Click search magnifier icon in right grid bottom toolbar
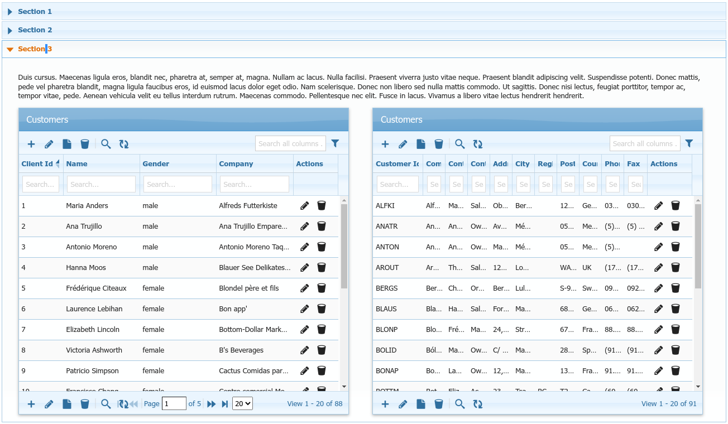This screenshot has width=728, height=424. 460,404
